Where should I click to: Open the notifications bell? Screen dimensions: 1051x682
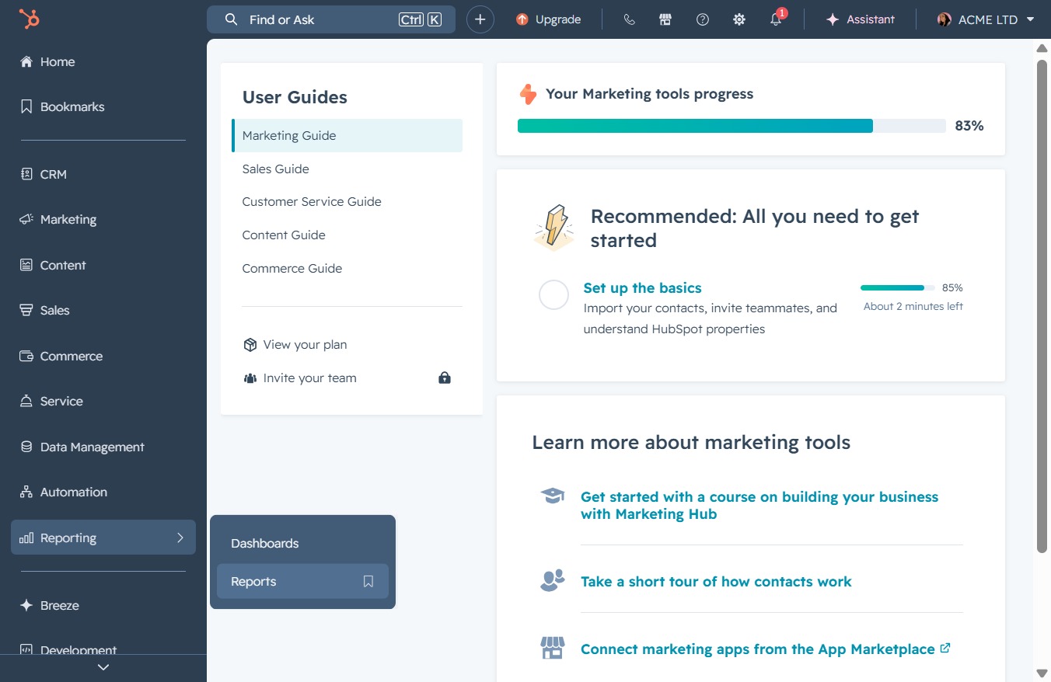[777, 19]
